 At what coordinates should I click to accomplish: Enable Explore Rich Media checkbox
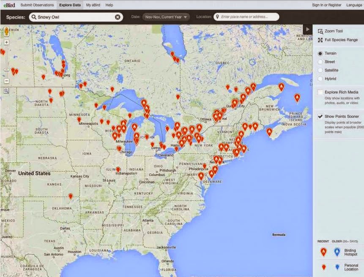320,92
